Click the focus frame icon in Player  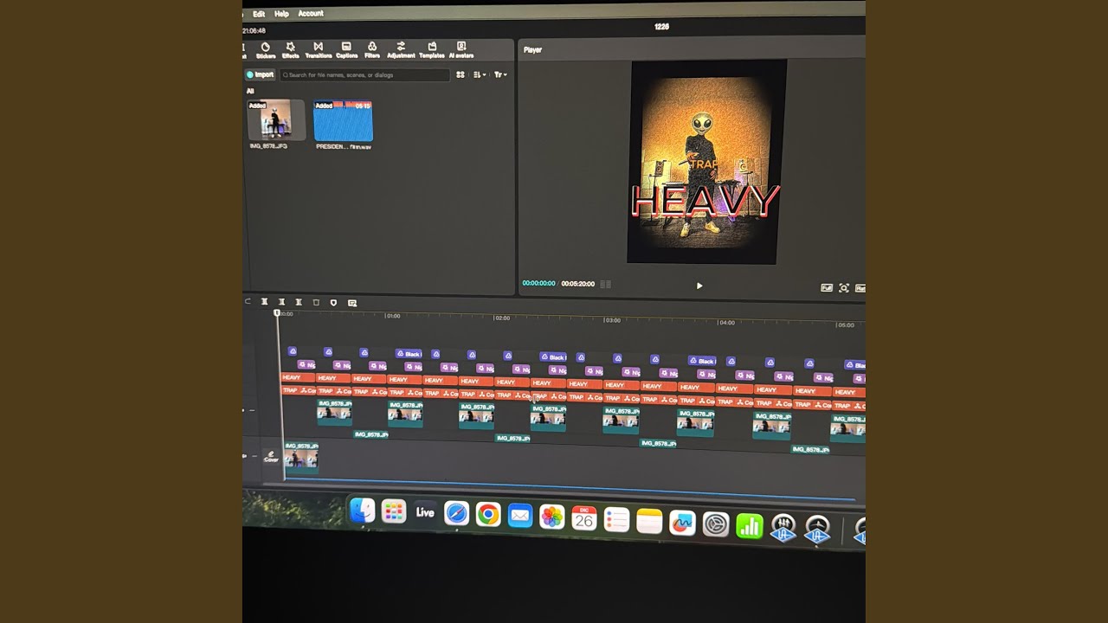[x=844, y=288]
